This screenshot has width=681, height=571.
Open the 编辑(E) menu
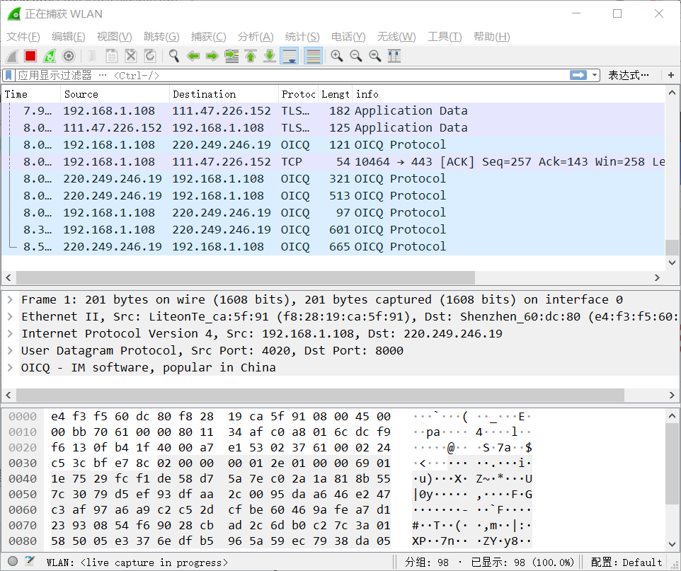68,37
